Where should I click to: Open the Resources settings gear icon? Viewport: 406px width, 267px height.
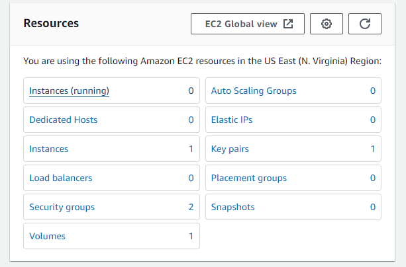pos(327,24)
